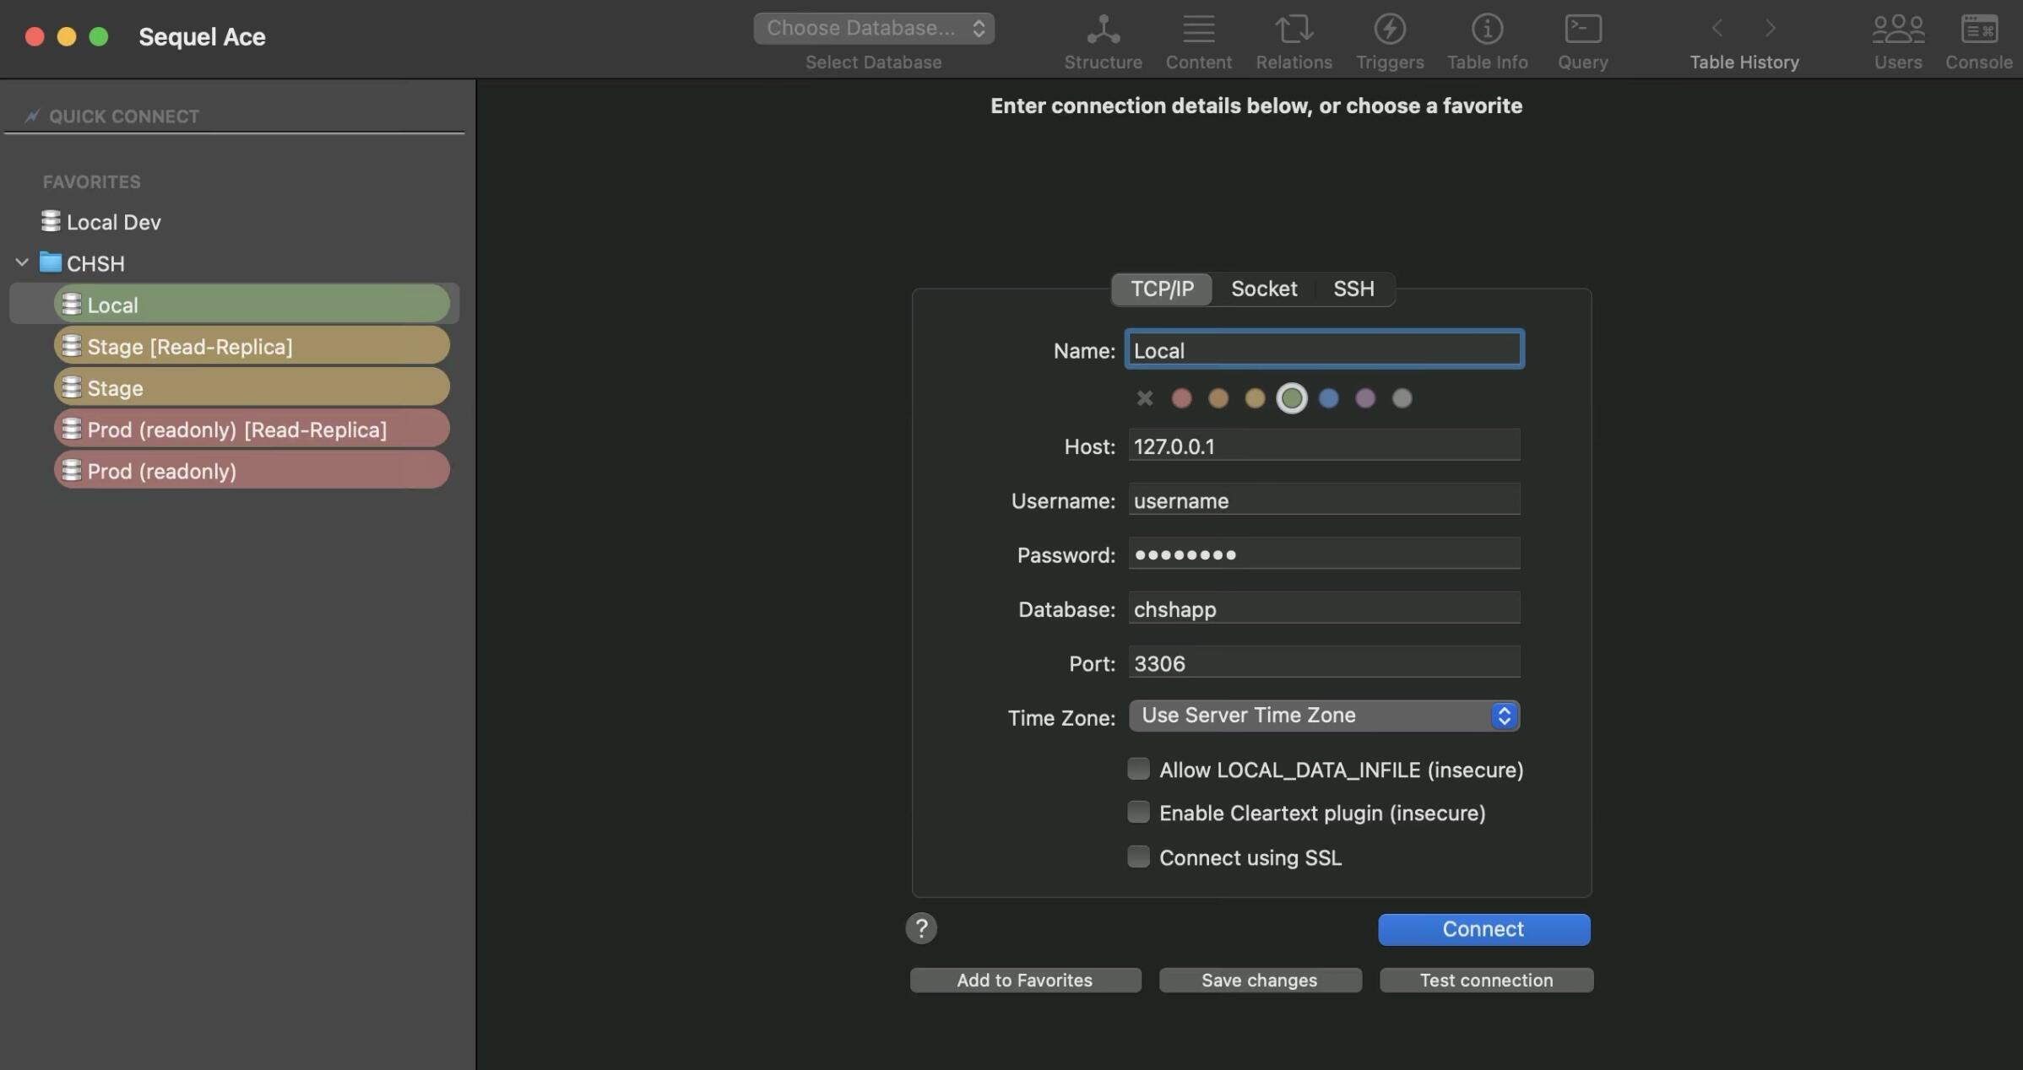Check Connect using SSL

click(x=1138, y=857)
